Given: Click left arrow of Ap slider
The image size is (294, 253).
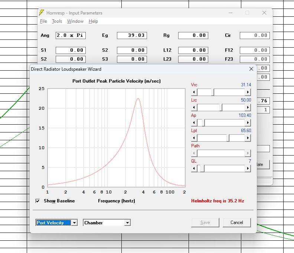Looking at the screenshot, I should 194,122.
